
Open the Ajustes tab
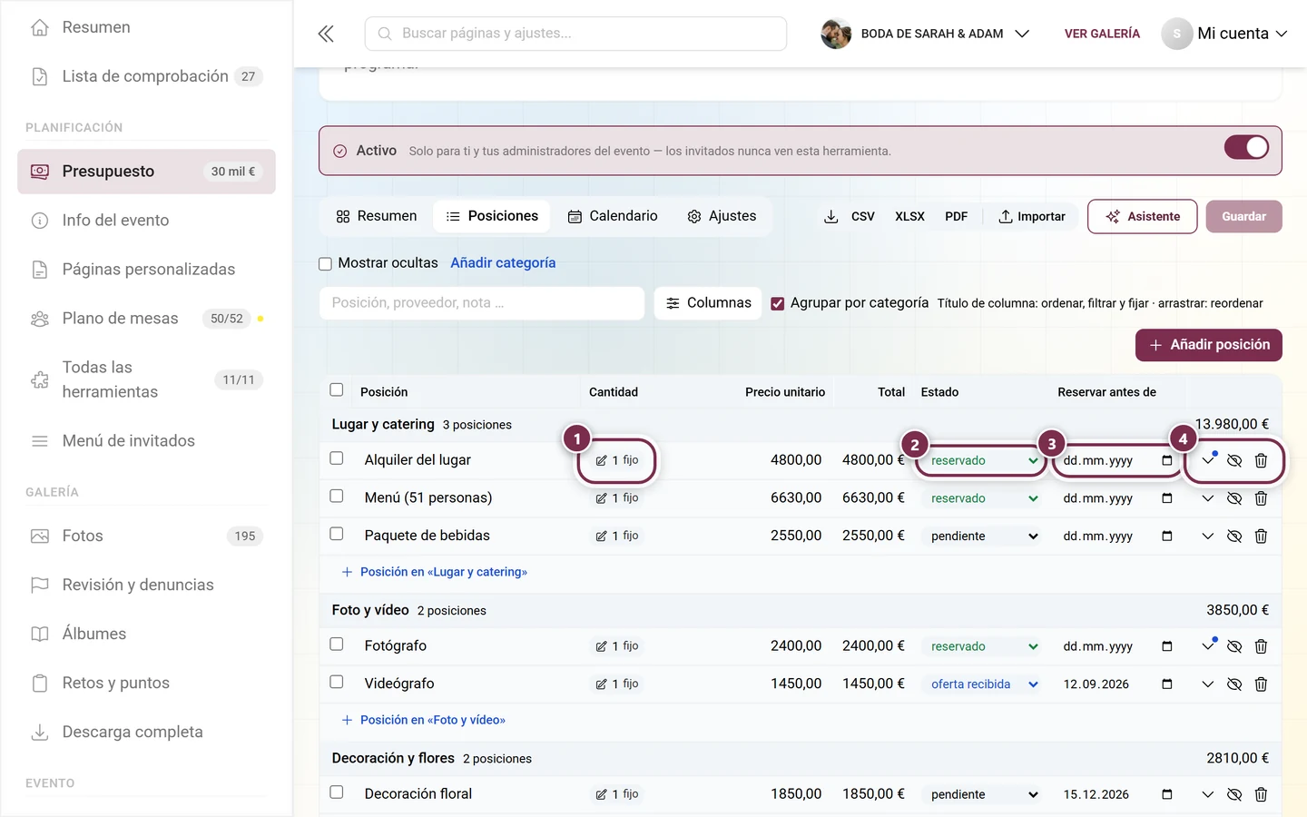(722, 216)
